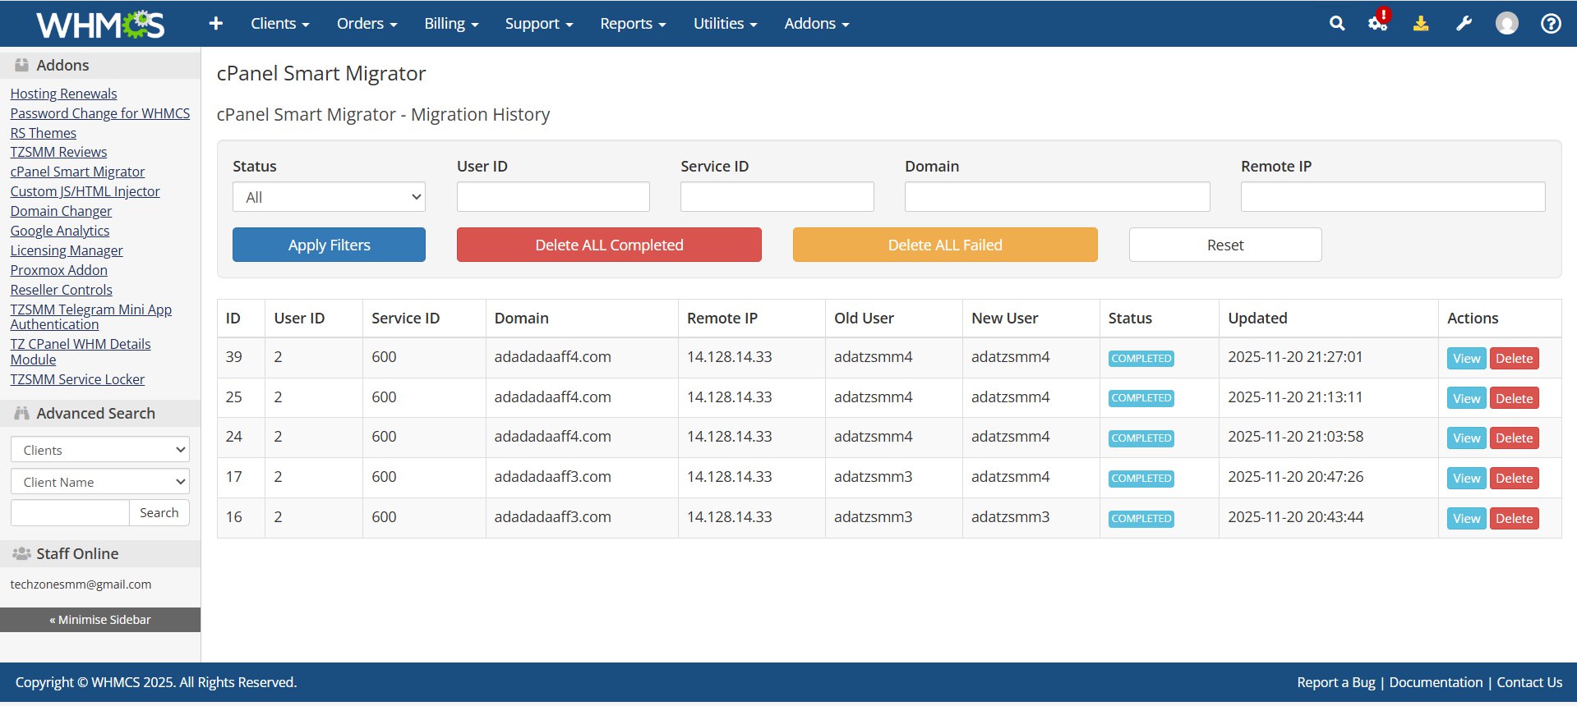Viewport: 1577px width, 706px height.
Task: View migration ID 17
Action: (1466, 479)
